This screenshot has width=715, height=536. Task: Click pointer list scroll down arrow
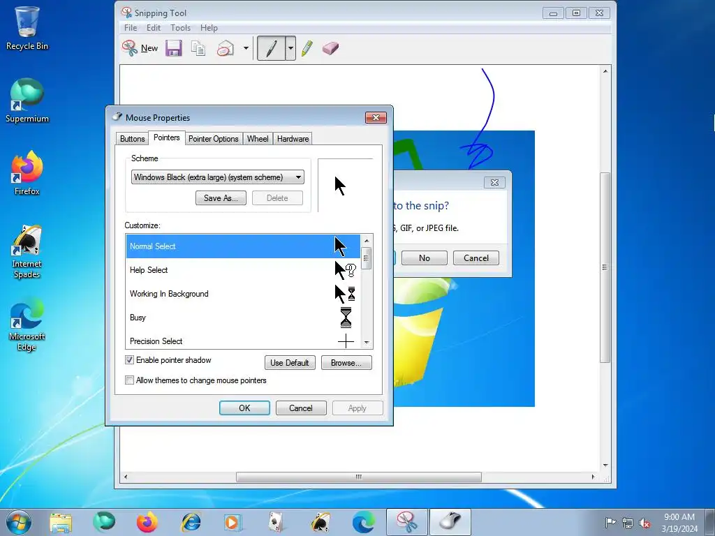(367, 343)
